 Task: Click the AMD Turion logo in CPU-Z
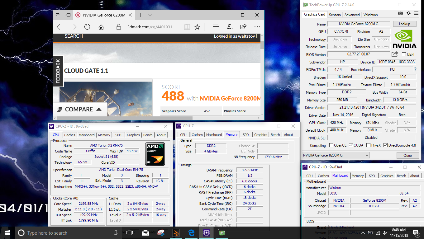point(155,154)
